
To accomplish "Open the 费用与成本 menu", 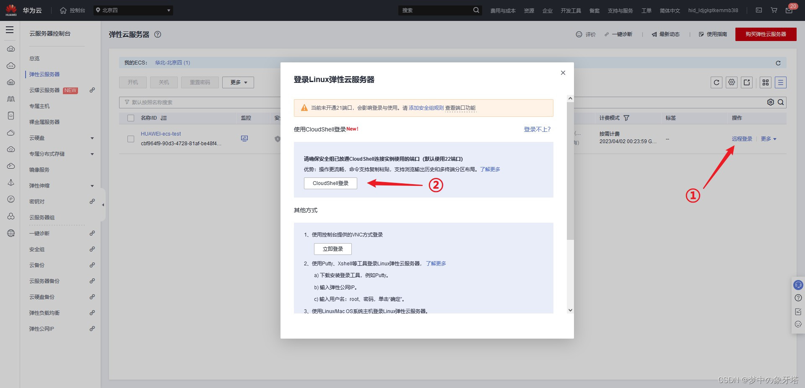I will pyautogui.click(x=503, y=10).
